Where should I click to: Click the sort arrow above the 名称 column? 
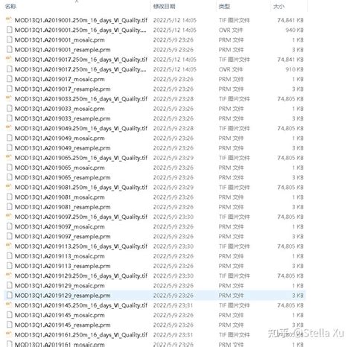tap(77, 1)
